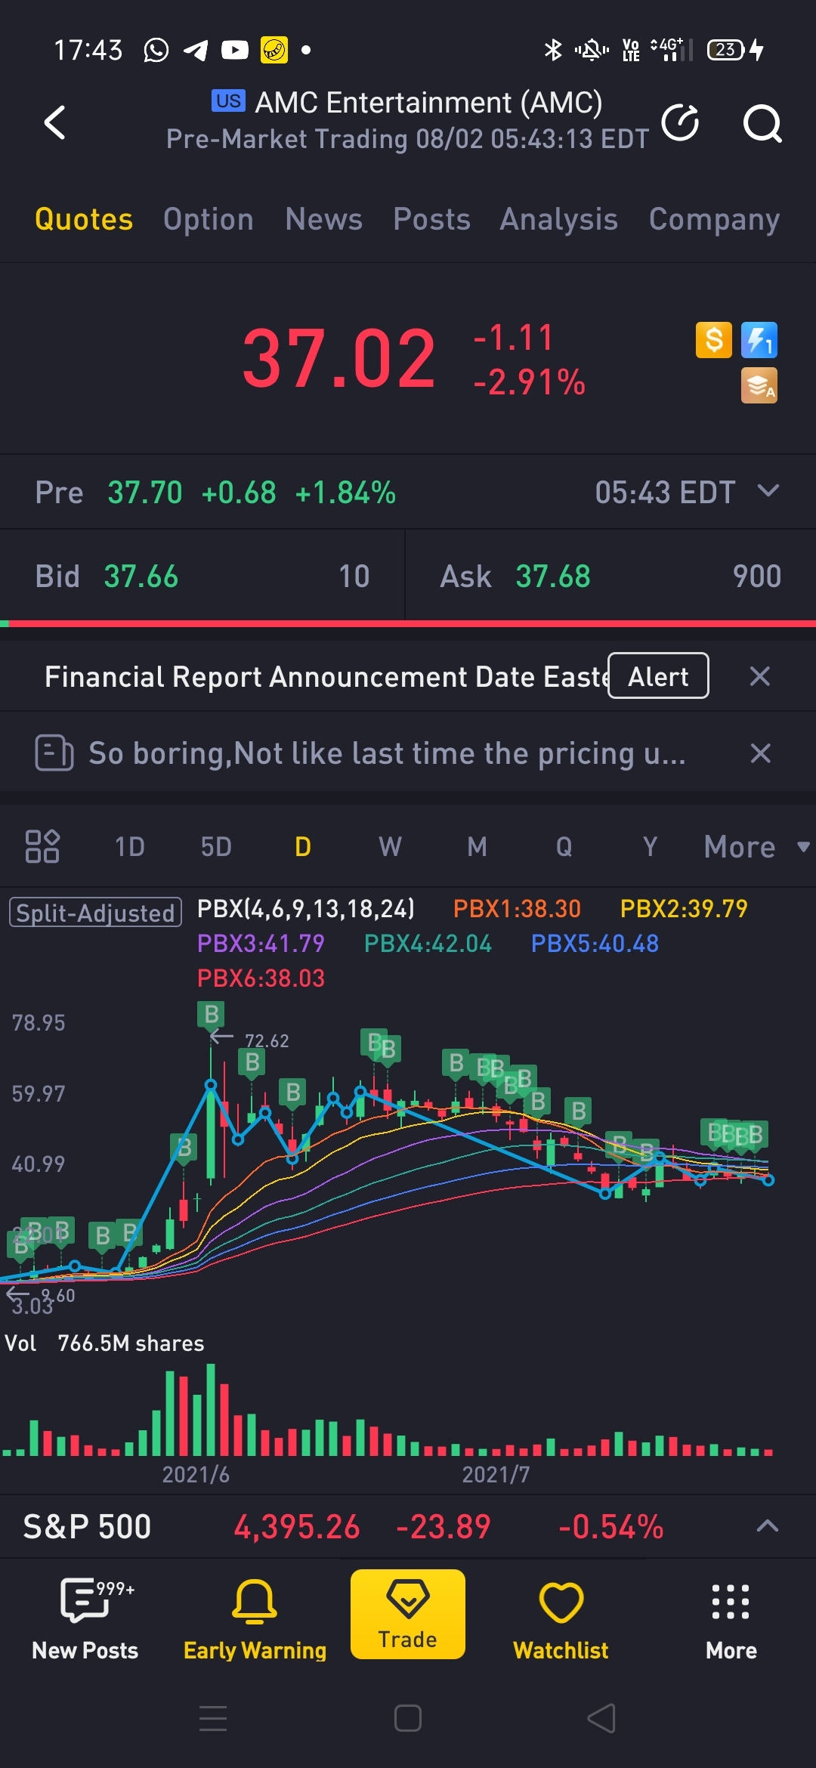Viewport: 816px width, 1768px height.
Task: Tap the PBX4:42.04 value
Action: click(428, 943)
